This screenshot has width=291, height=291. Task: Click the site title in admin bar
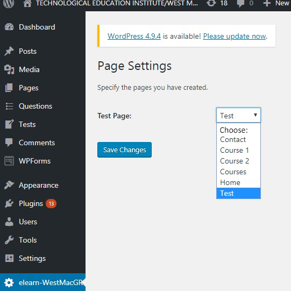[117, 3]
